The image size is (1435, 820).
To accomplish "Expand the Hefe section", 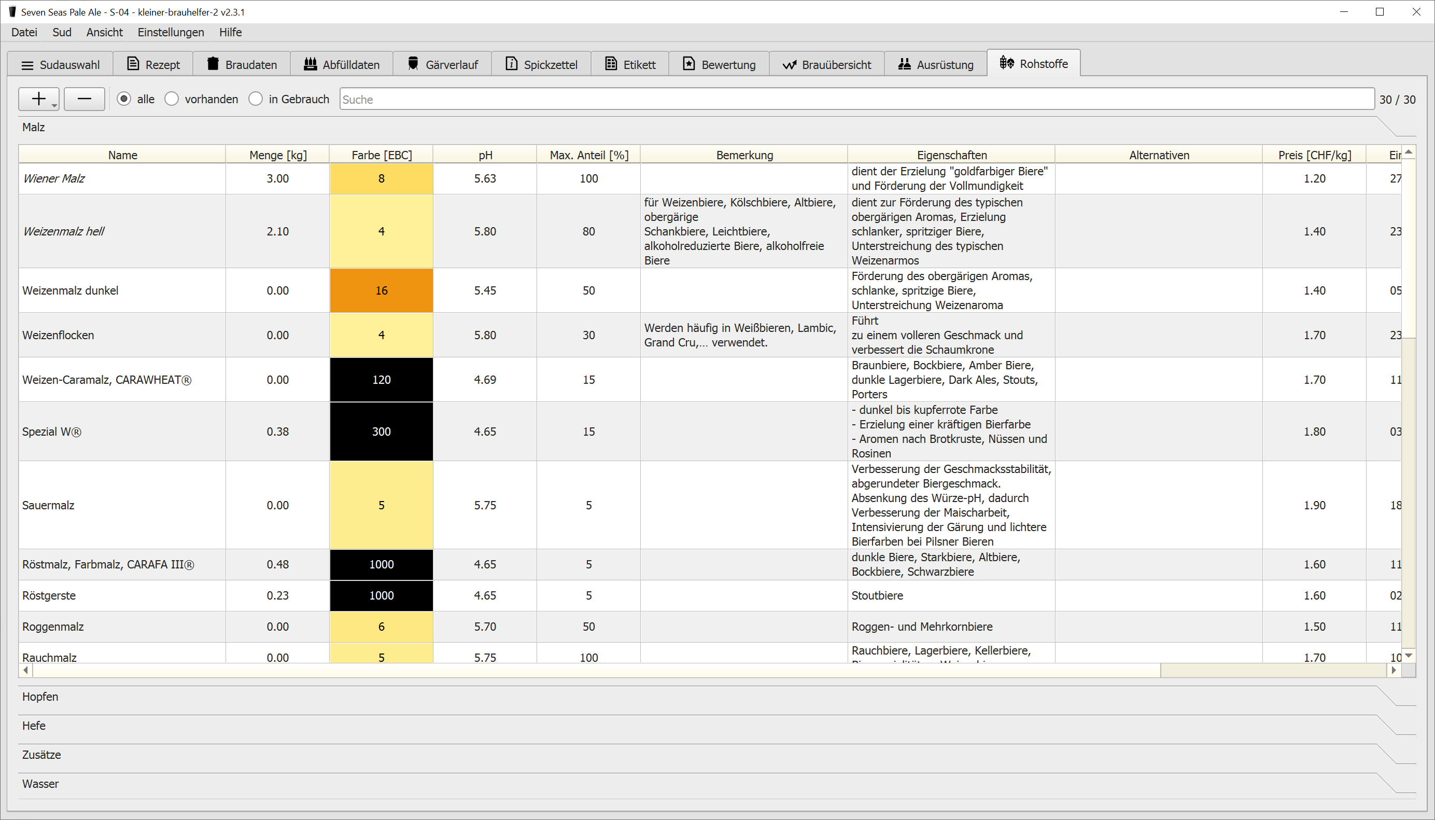I will 34,726.
